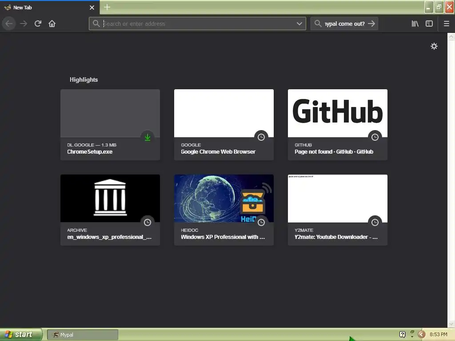This screenshot has height=341, width=455.
Task: Open the GitHub Page not found highlight
Action: (x=338, y=125)
